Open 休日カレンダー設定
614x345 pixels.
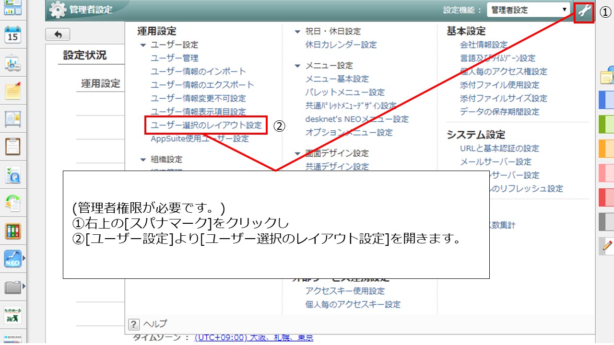pyautogui.click(x=341, y=45)
